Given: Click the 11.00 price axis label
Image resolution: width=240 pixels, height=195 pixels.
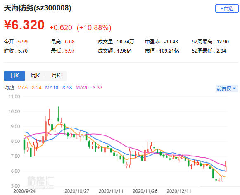Looking at the screenshot, I should [14, 96].
